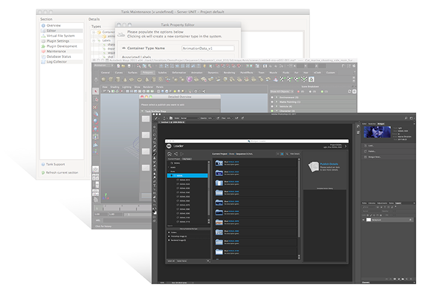Click the new open-file icon in Maya status line

[123, 66]
